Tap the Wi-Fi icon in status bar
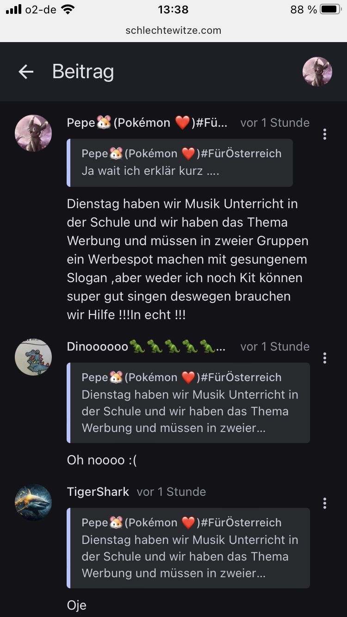Image resolution: width=347 pixels, height=617 pixels. pos(68,9)
